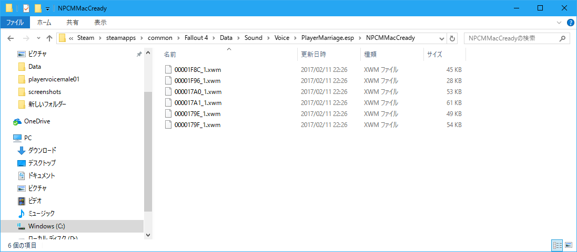Open Customize Quick Access Toolbar dropdown

point(47,8)
